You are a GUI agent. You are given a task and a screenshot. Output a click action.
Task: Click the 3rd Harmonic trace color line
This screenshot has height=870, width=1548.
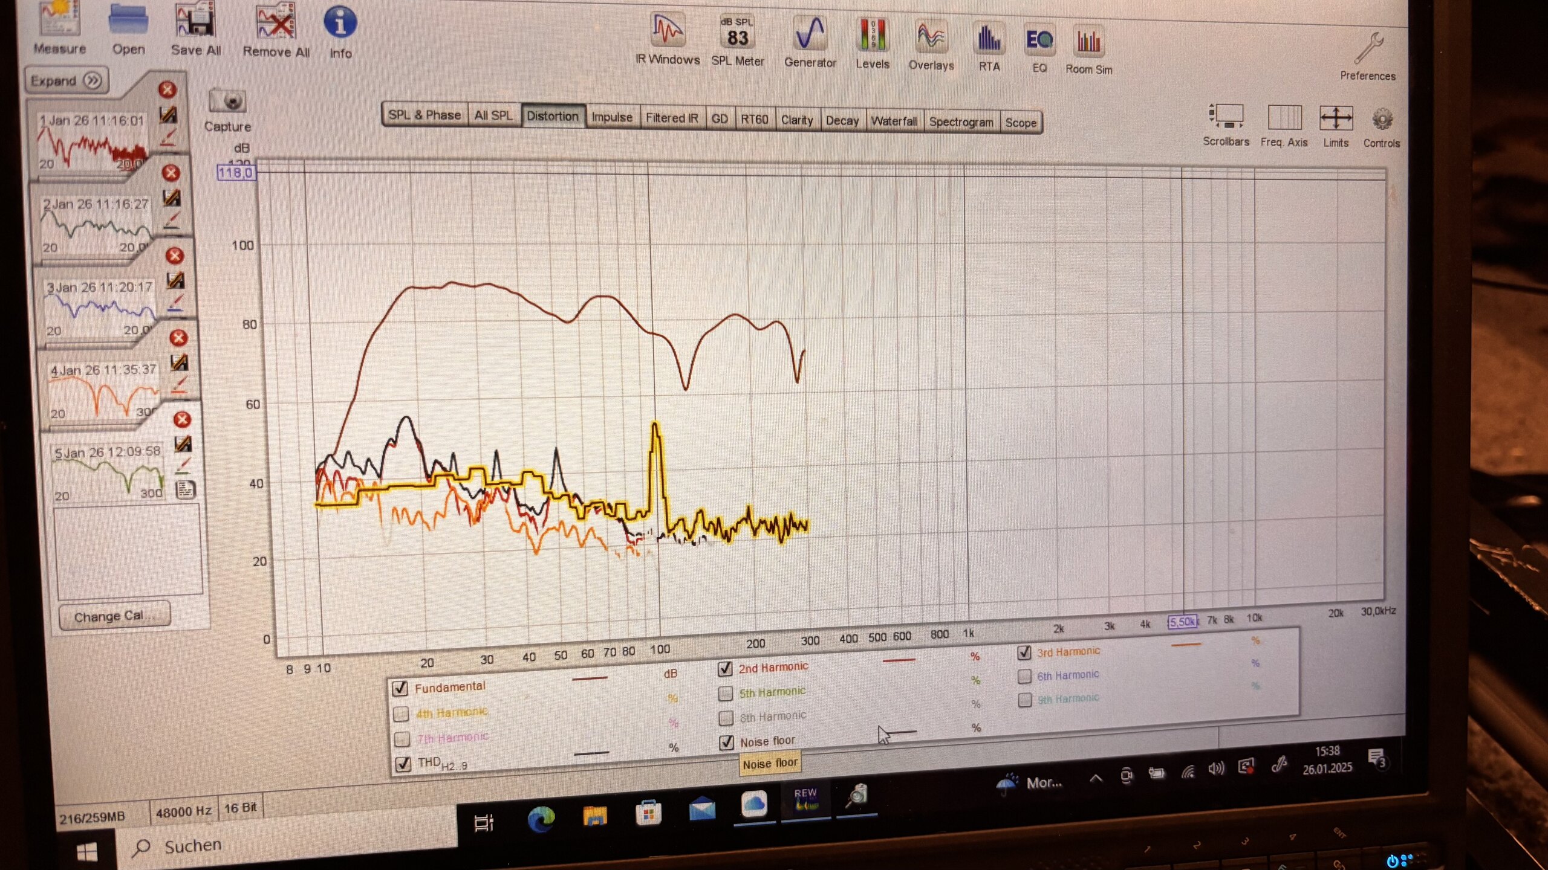click(1186, 645)
